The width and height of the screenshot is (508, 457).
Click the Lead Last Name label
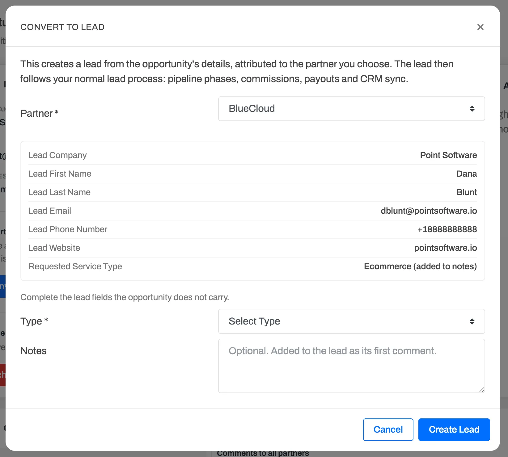tap(59, 192)
